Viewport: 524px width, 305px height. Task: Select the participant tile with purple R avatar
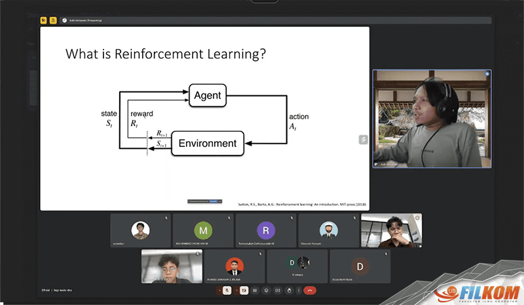[265, 231]
